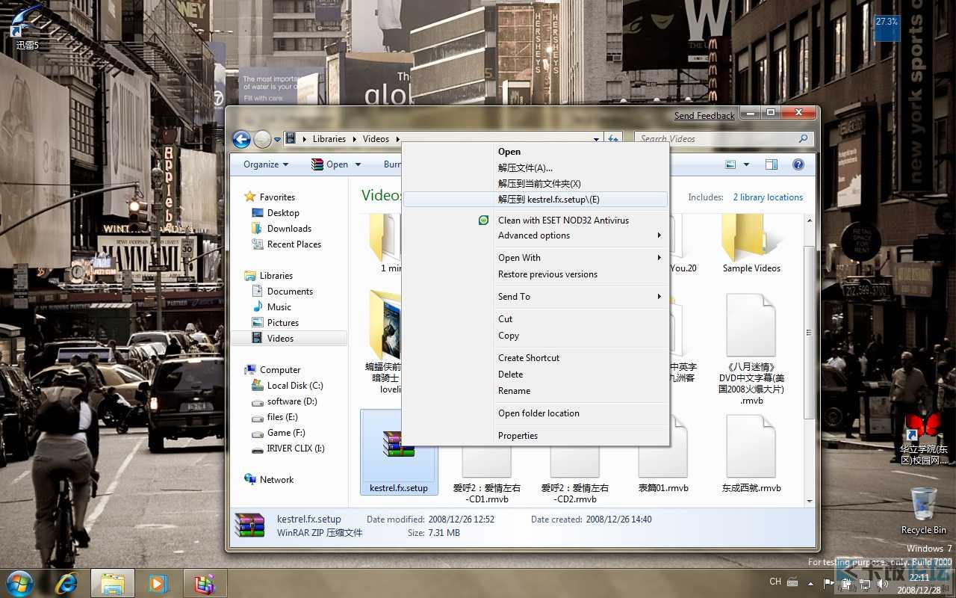This screenshot has width=956, height=598.
Task: Click the Send Feedback link
Action: [704, 116]
